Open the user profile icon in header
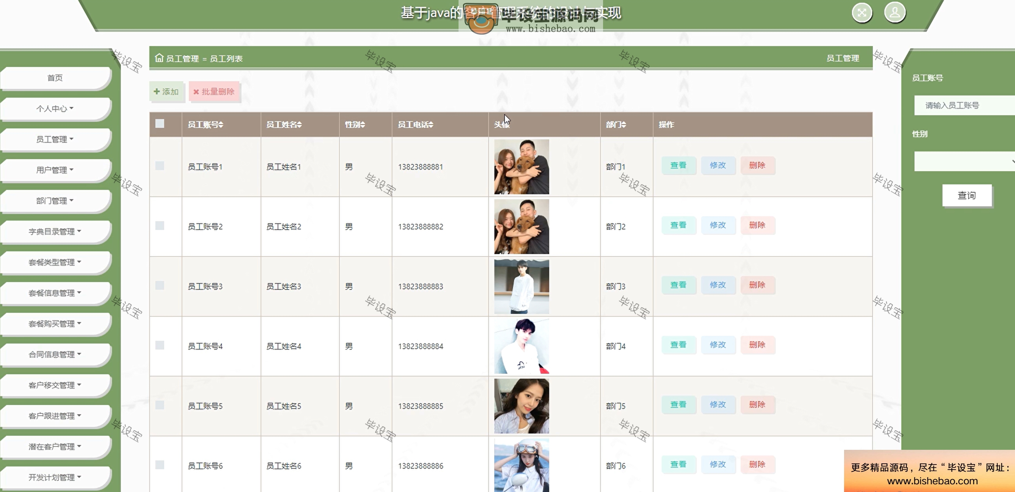This screenshot has width=1015, height=492. tap(894, 12)
